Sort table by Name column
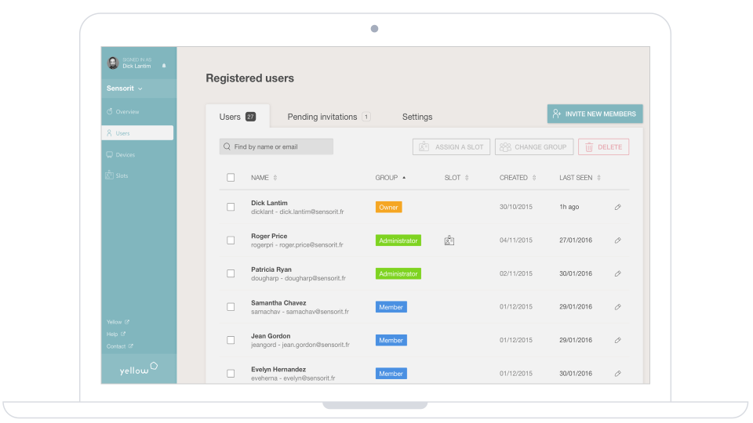The width and height of the screenshot is (753, 423). coord(264,178)
